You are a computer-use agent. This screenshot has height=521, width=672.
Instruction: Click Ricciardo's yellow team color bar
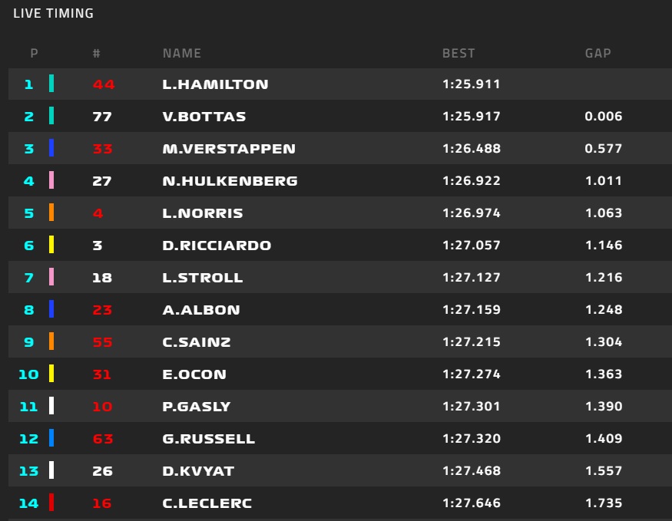point(51,245)
